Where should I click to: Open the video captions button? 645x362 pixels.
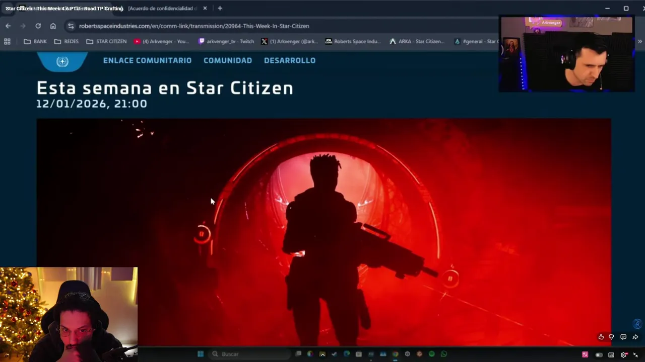611,355
